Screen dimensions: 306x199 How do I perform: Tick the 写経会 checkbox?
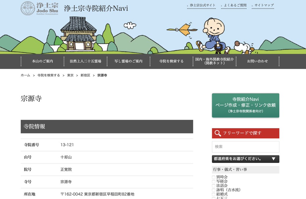(214, 181)
